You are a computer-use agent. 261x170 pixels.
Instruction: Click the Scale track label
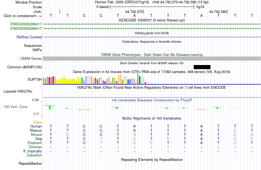point(37,7)
